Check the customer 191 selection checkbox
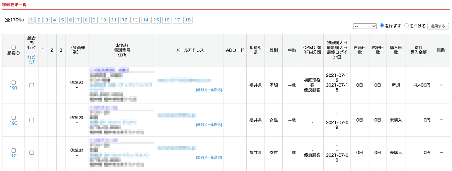This screenshot has width=452, height=171. pyautogui.click(x=14, y=82)
